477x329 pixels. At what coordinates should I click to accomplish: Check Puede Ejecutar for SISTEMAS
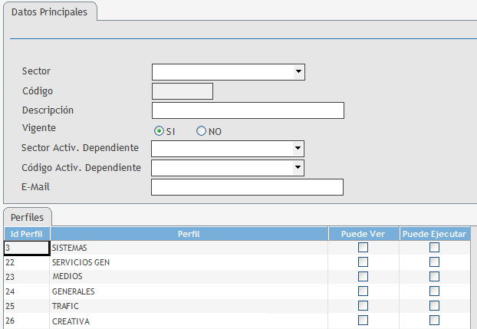[x=434, y=248]
